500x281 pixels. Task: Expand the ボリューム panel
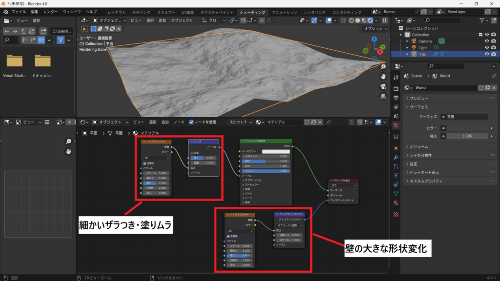[x=419, y=146]
